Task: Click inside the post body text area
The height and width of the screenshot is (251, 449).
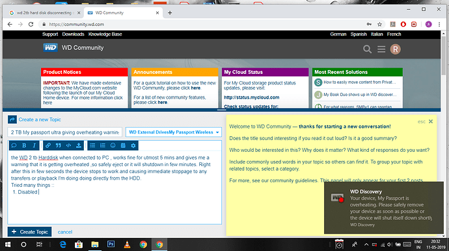Action: (x=115, y=187)
